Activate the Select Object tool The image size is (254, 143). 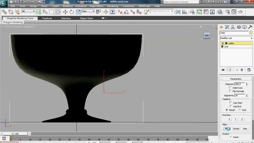coord(39,12)
